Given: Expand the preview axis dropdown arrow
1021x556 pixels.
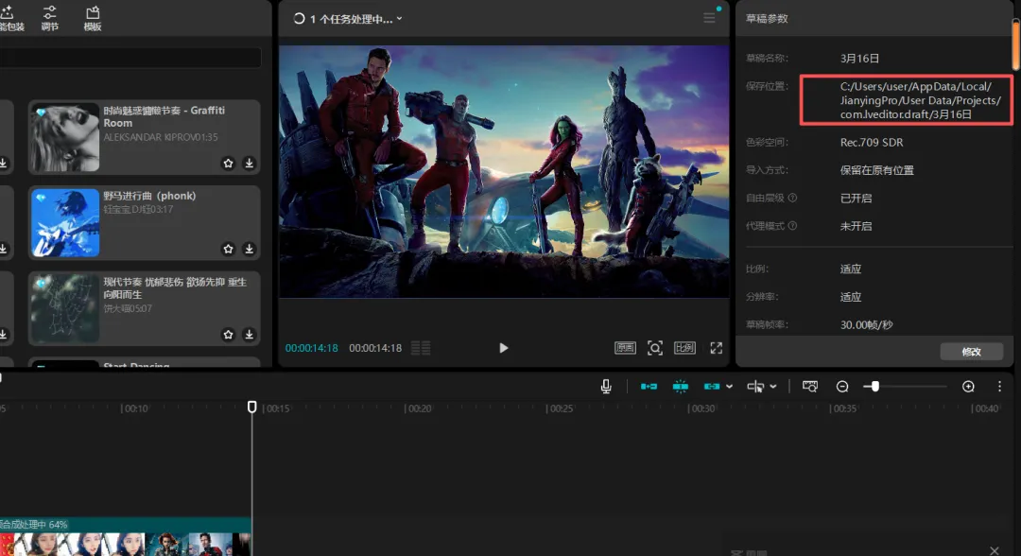Looking at the screenshot, I should coord(773,387).
